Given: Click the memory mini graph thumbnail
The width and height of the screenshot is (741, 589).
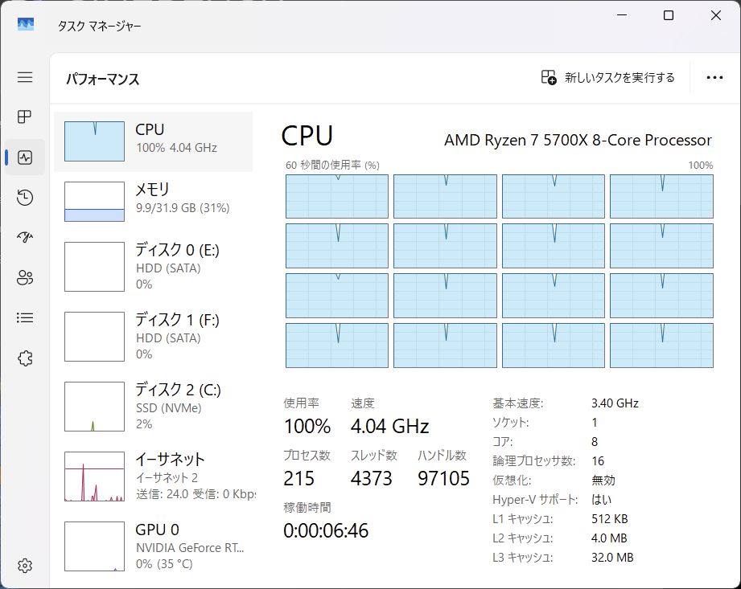Looking at the screenshot, I should (x=94, y=202).
